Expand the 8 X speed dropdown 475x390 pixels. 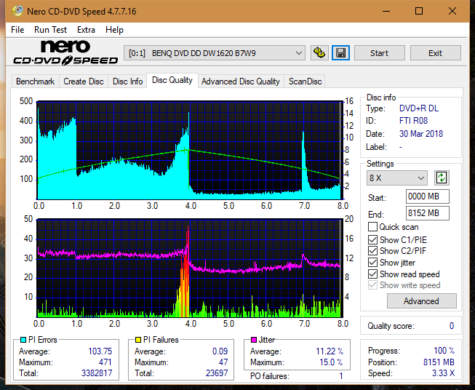(397, 178)
